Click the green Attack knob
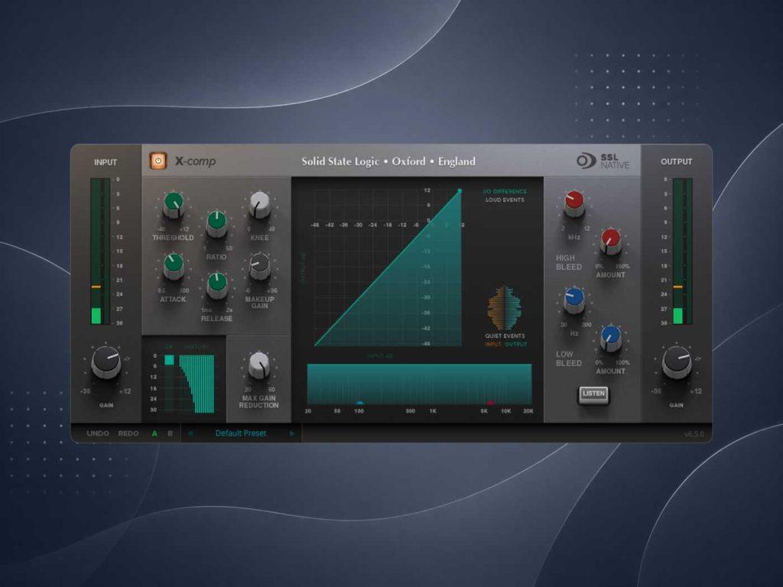 coord(174,266)
